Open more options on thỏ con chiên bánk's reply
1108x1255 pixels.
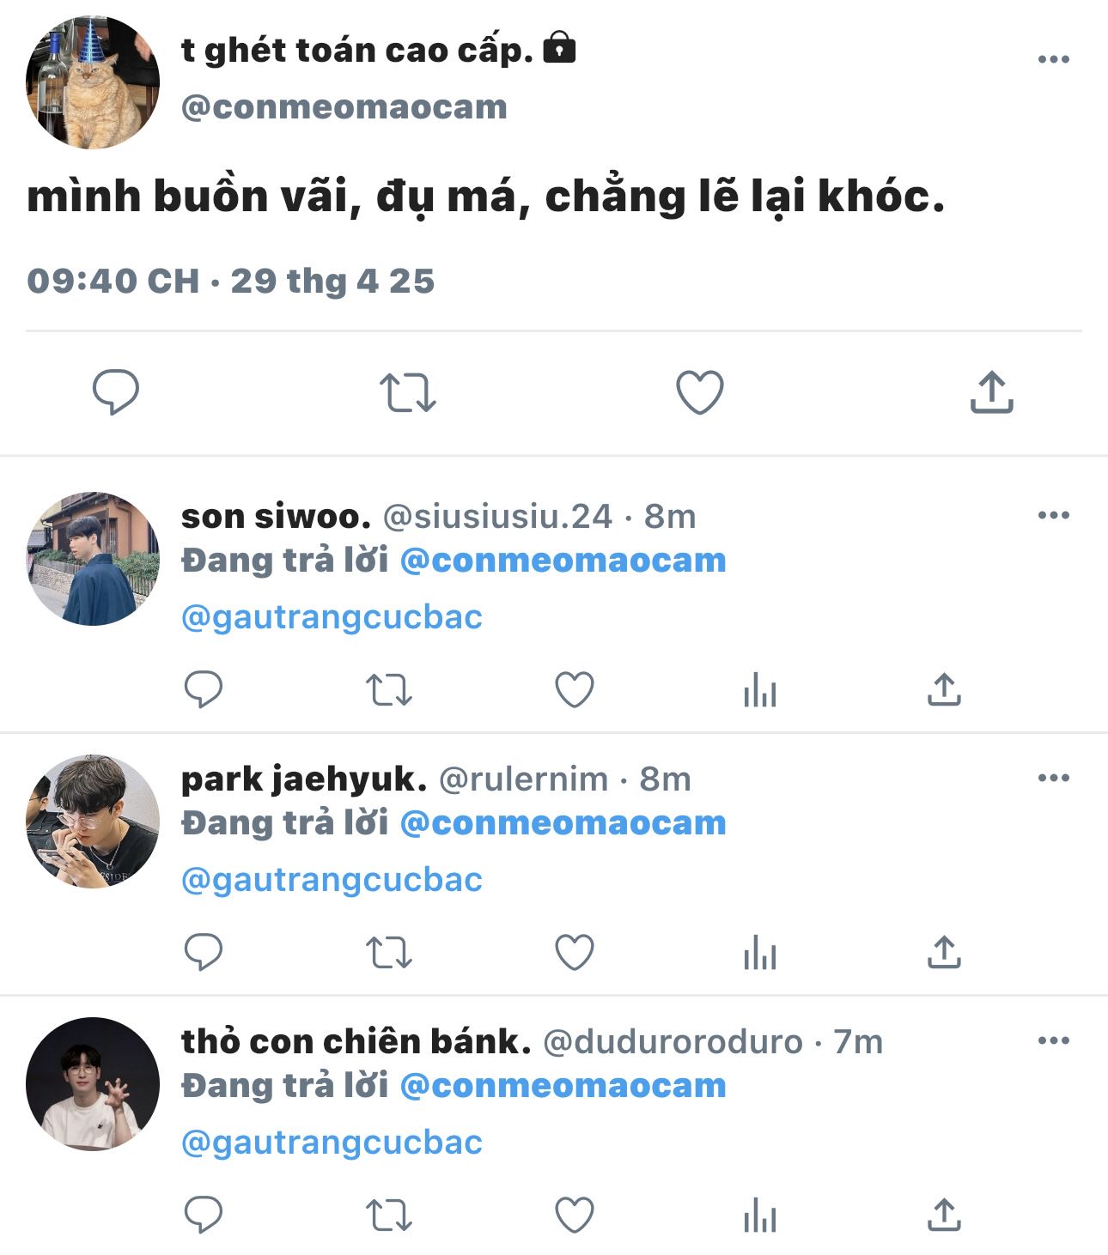1053,1040
